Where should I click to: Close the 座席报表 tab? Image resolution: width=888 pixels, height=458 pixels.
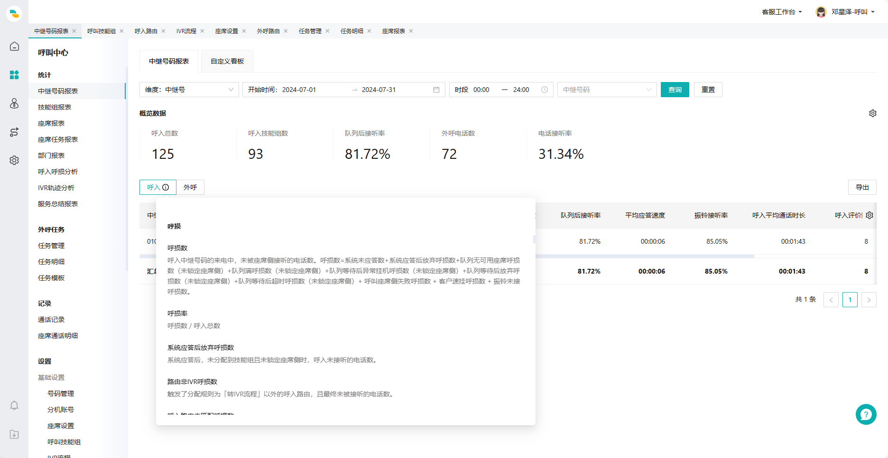[411, 31]
